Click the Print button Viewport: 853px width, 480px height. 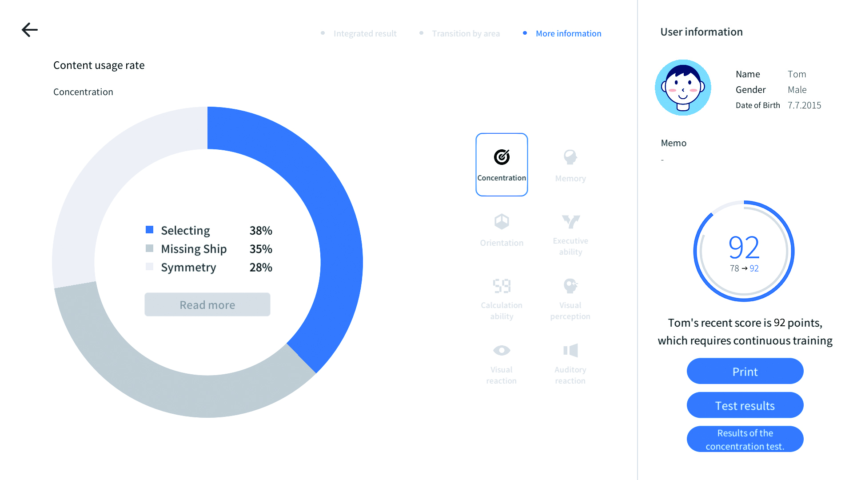(745, 372)
